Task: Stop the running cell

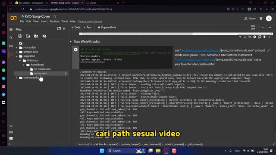Action: 76,50
